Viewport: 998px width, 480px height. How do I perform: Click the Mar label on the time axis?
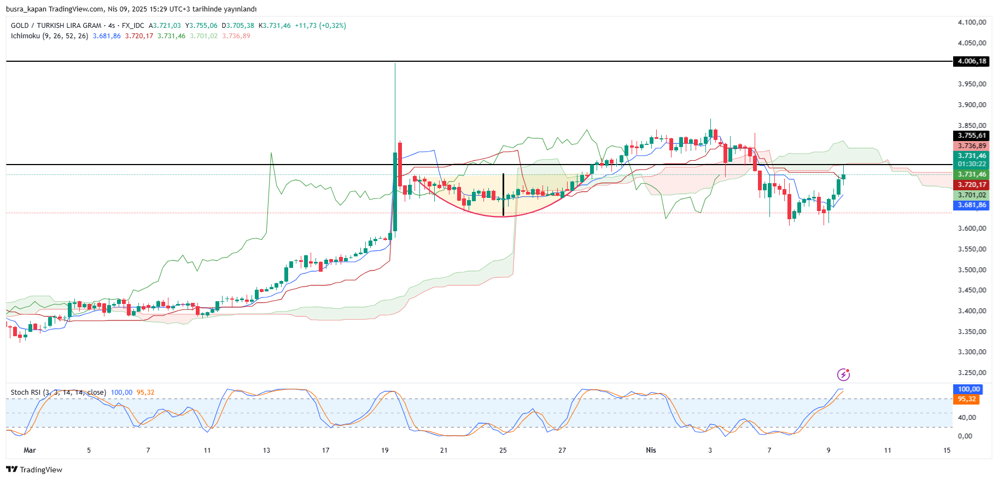pyautogui.click(x=30, y=450)
